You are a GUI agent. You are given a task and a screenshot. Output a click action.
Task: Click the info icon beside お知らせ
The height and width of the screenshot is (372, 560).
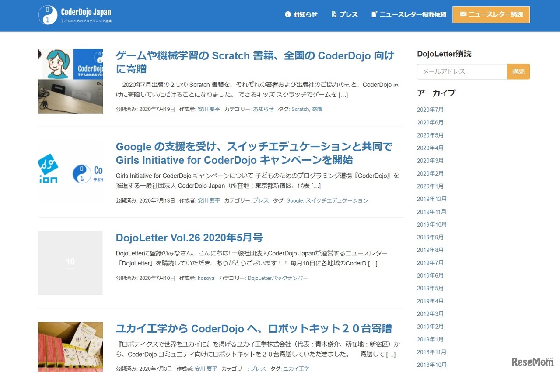tap(288, 14)
